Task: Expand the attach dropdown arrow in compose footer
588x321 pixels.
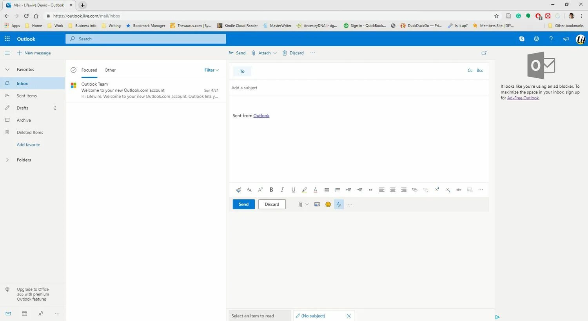Action: point(307,204)
